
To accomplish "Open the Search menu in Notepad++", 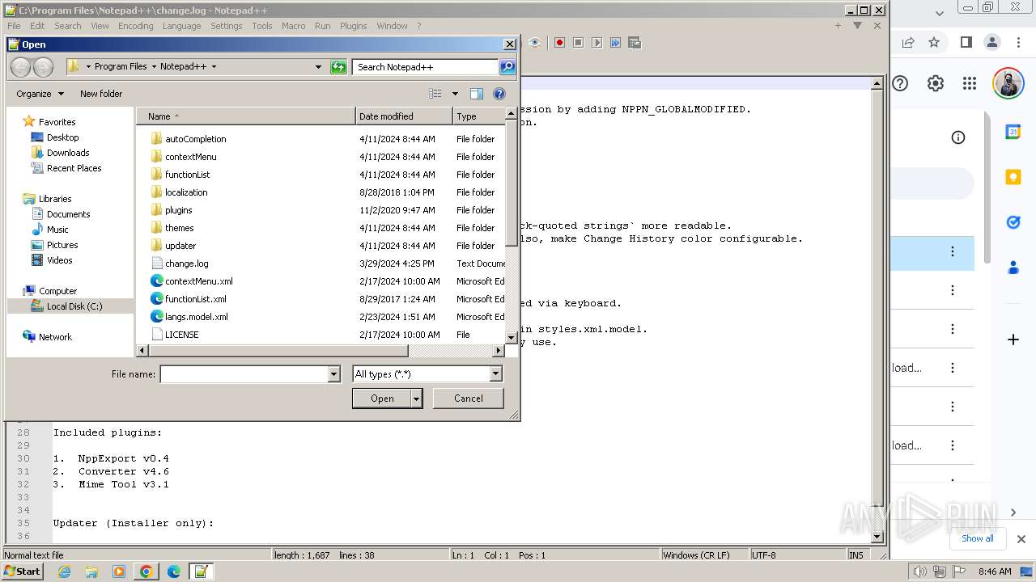I will coord(68,26).
